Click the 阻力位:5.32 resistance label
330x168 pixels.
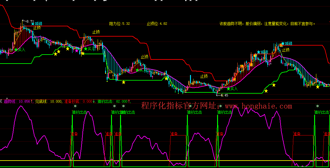coord(119,24)
